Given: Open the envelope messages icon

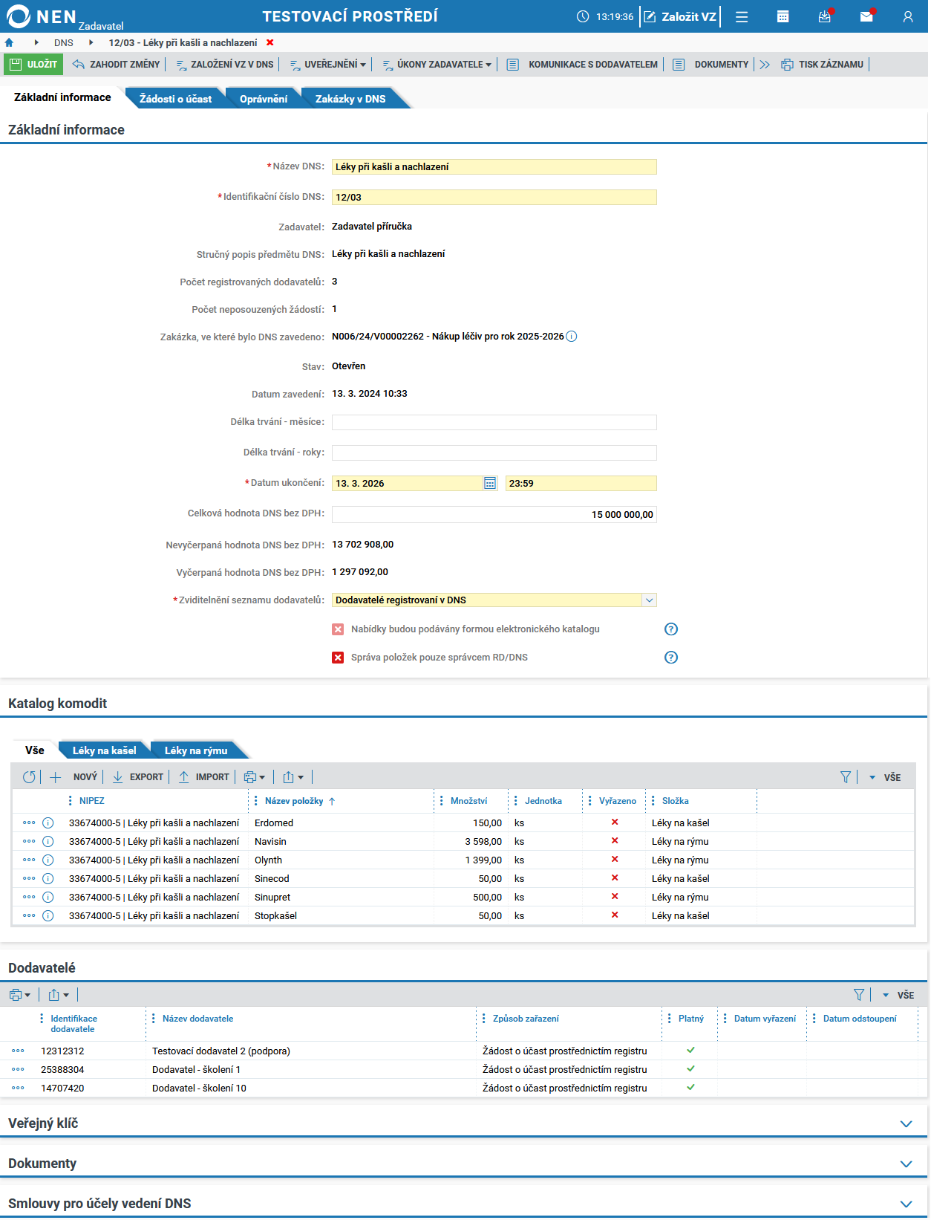Looking at the screenshot, I should [x=866, y=16].
